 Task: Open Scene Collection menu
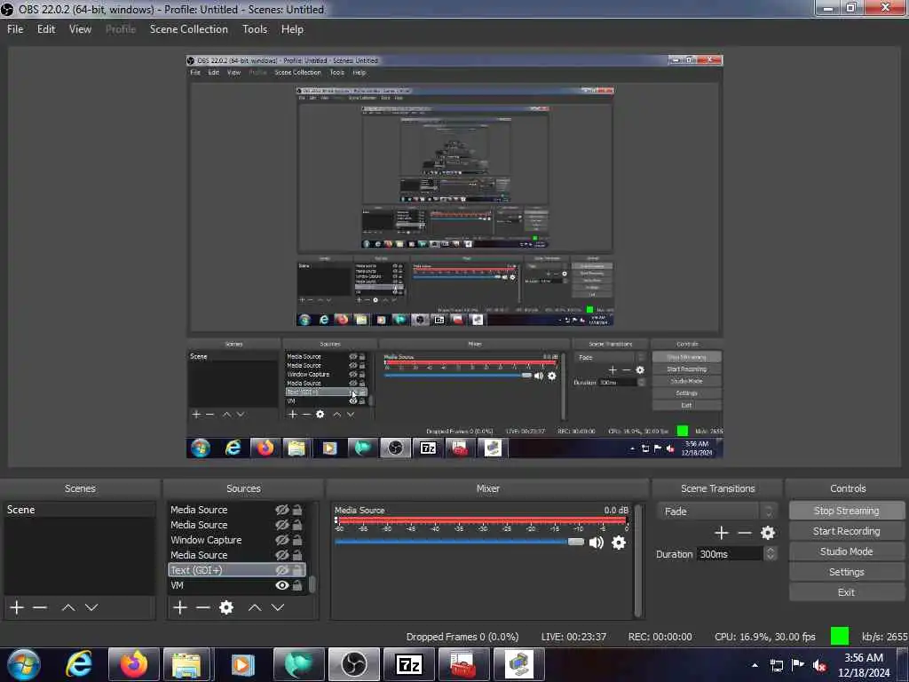188,29
